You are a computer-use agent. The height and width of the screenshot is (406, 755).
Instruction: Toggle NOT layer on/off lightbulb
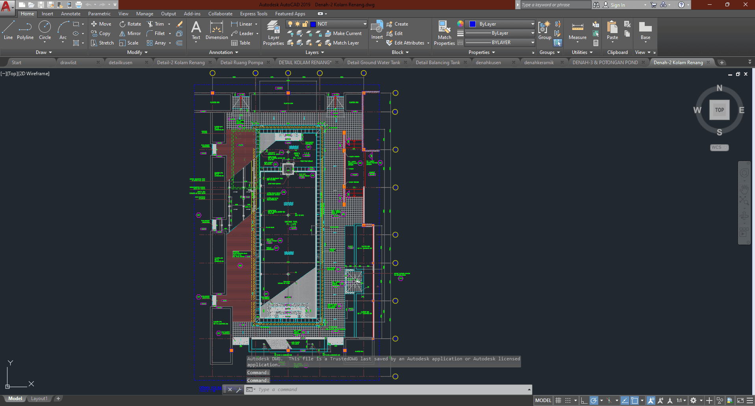click(290, 24)
